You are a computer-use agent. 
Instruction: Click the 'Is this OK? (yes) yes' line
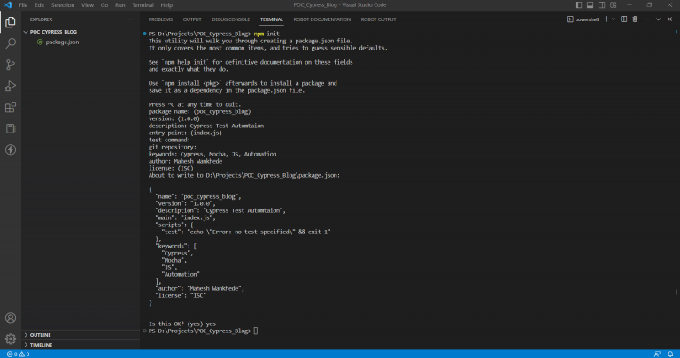[182, 324]
